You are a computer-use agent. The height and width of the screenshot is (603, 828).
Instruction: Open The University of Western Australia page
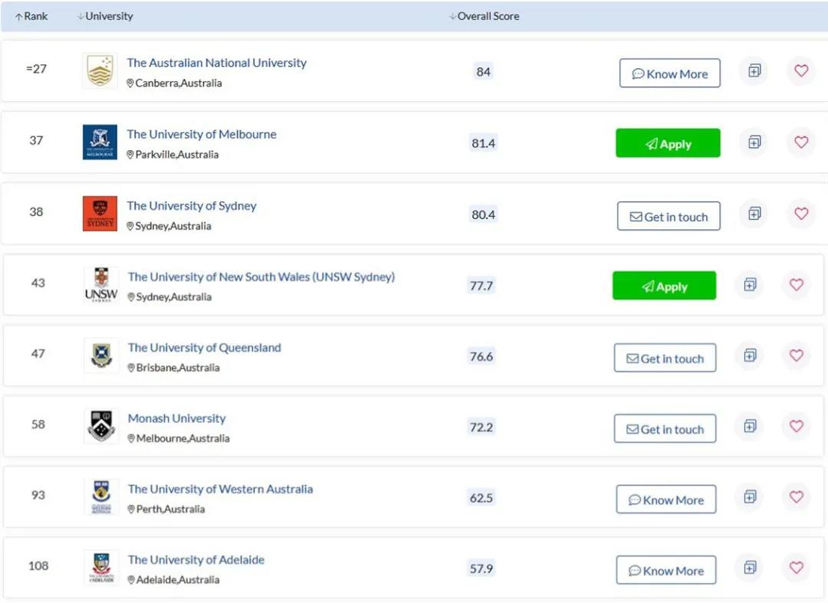coord(220,489)
